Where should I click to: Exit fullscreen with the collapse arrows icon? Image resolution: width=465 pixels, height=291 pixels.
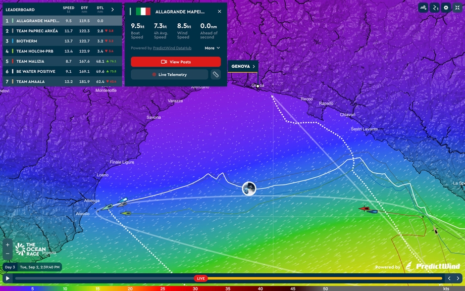click(x=457, y=8)
